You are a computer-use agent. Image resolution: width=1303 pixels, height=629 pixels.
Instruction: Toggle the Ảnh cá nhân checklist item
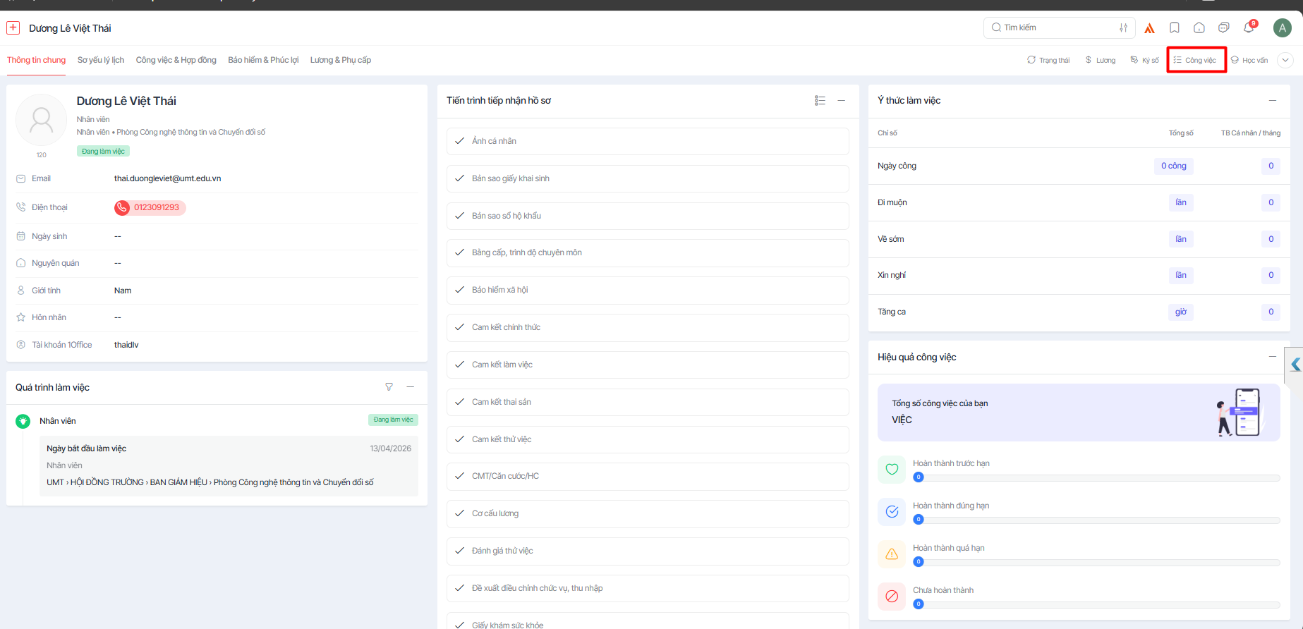(460, 141)
